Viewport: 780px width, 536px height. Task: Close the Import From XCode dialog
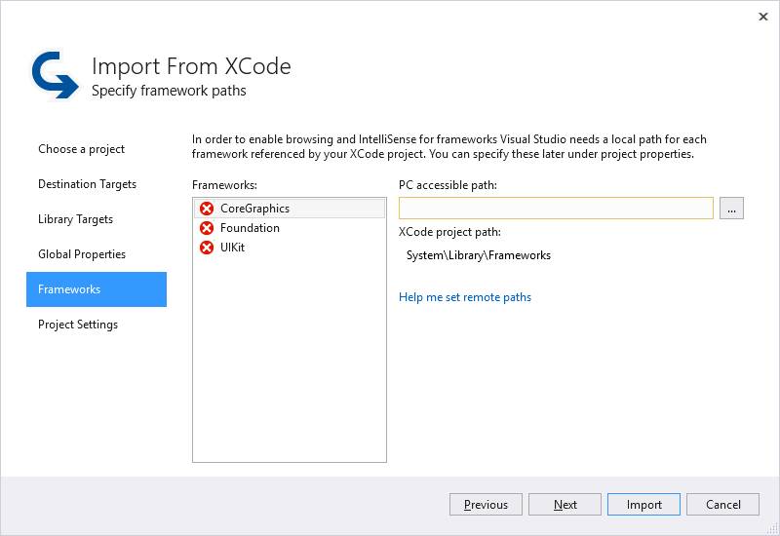pyautogui.click(x=763, y=17)
